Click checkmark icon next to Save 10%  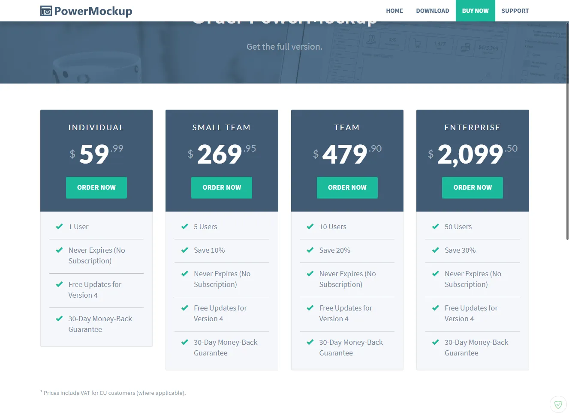click(x=185, y=250)
